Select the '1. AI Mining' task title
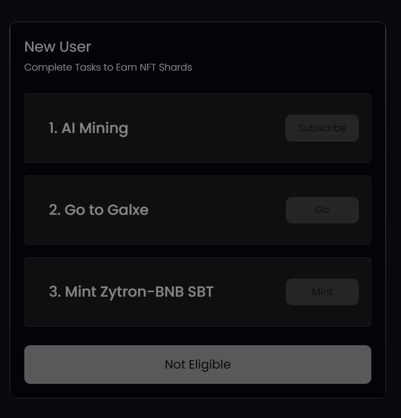401x418 pixels. pyautogui.click(x=89, y=128)
